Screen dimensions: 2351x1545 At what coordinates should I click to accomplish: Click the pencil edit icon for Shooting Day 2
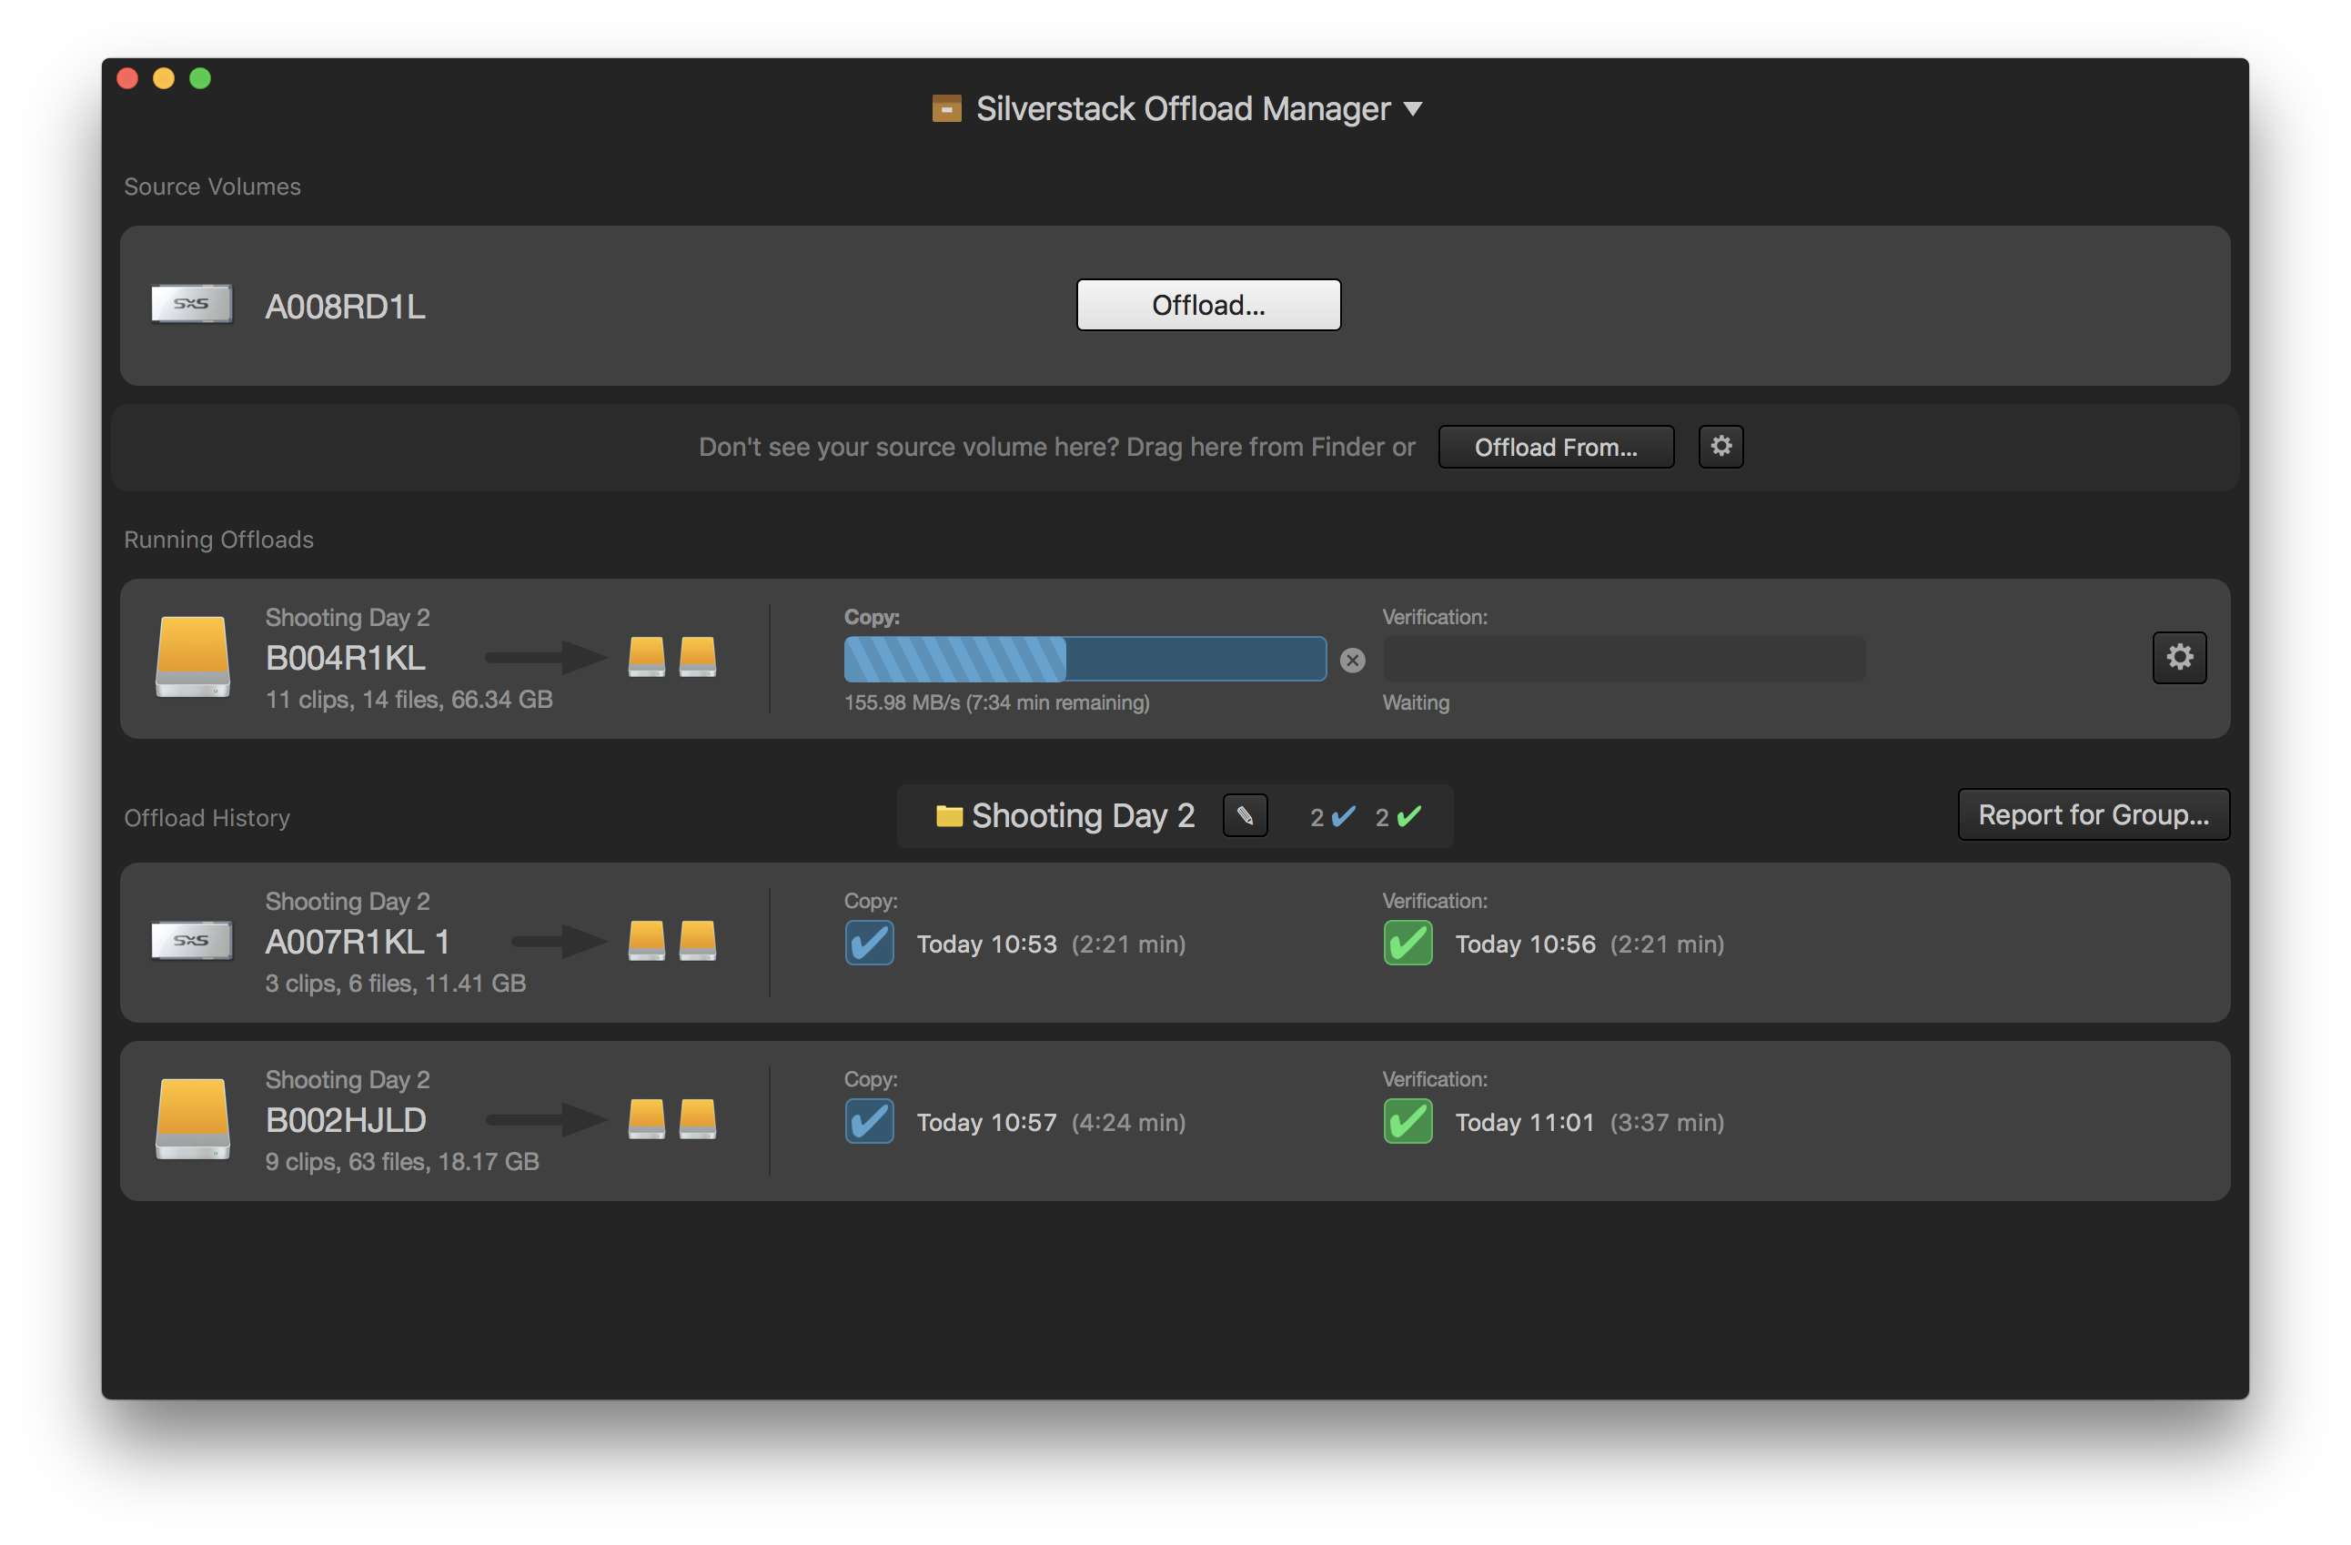(x=1245, y=816)
